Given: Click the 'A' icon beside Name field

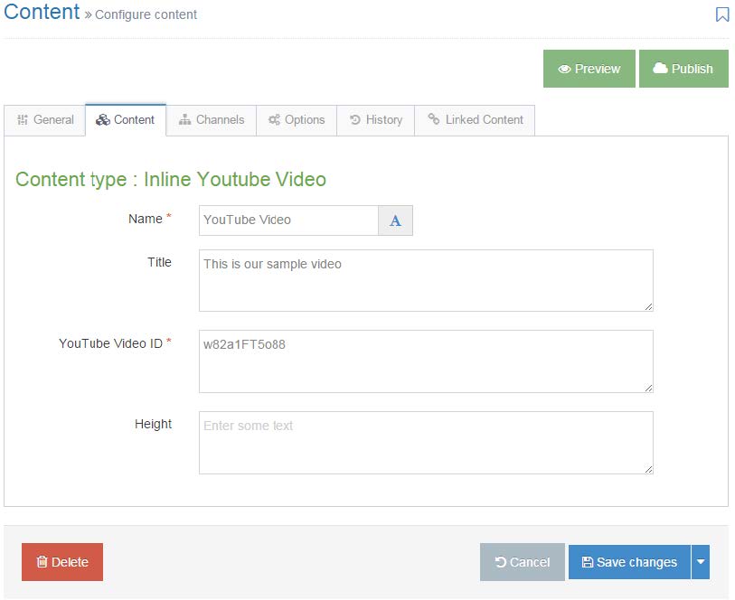Looking at the screenshot, I should pyautogui.click(x=396, y=220).
